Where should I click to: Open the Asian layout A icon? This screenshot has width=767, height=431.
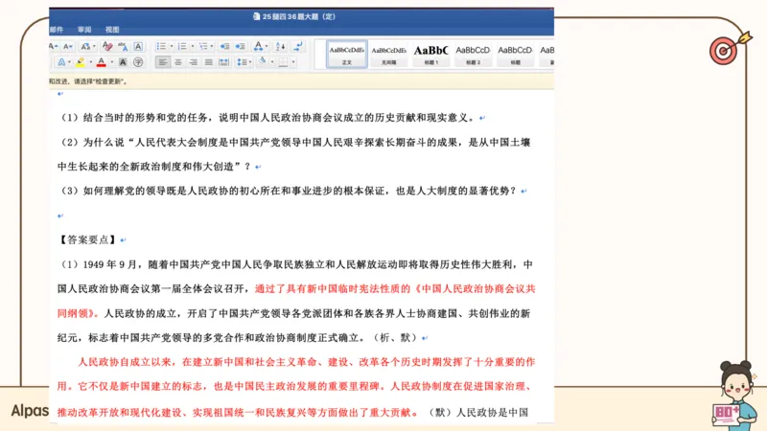pyautogui.click(x=258, y=46)
